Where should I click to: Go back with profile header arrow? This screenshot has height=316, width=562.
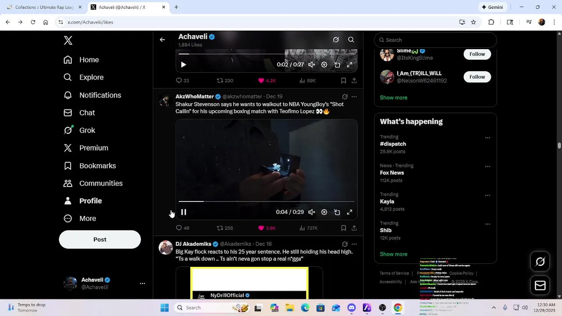click(x=162, y=39)
